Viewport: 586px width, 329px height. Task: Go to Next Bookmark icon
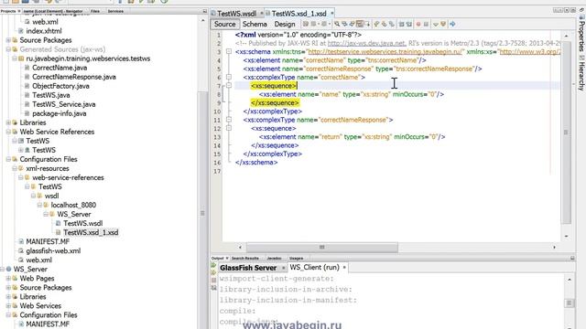coord(384,24)
